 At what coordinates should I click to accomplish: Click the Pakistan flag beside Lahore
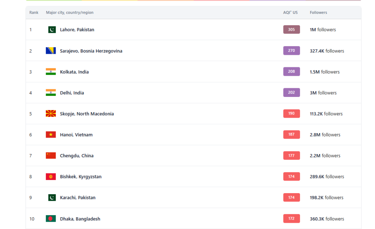click(x=52, y=30)
